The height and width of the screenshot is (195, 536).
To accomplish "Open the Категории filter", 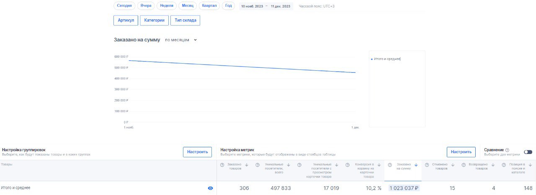I will coord(154,20).
